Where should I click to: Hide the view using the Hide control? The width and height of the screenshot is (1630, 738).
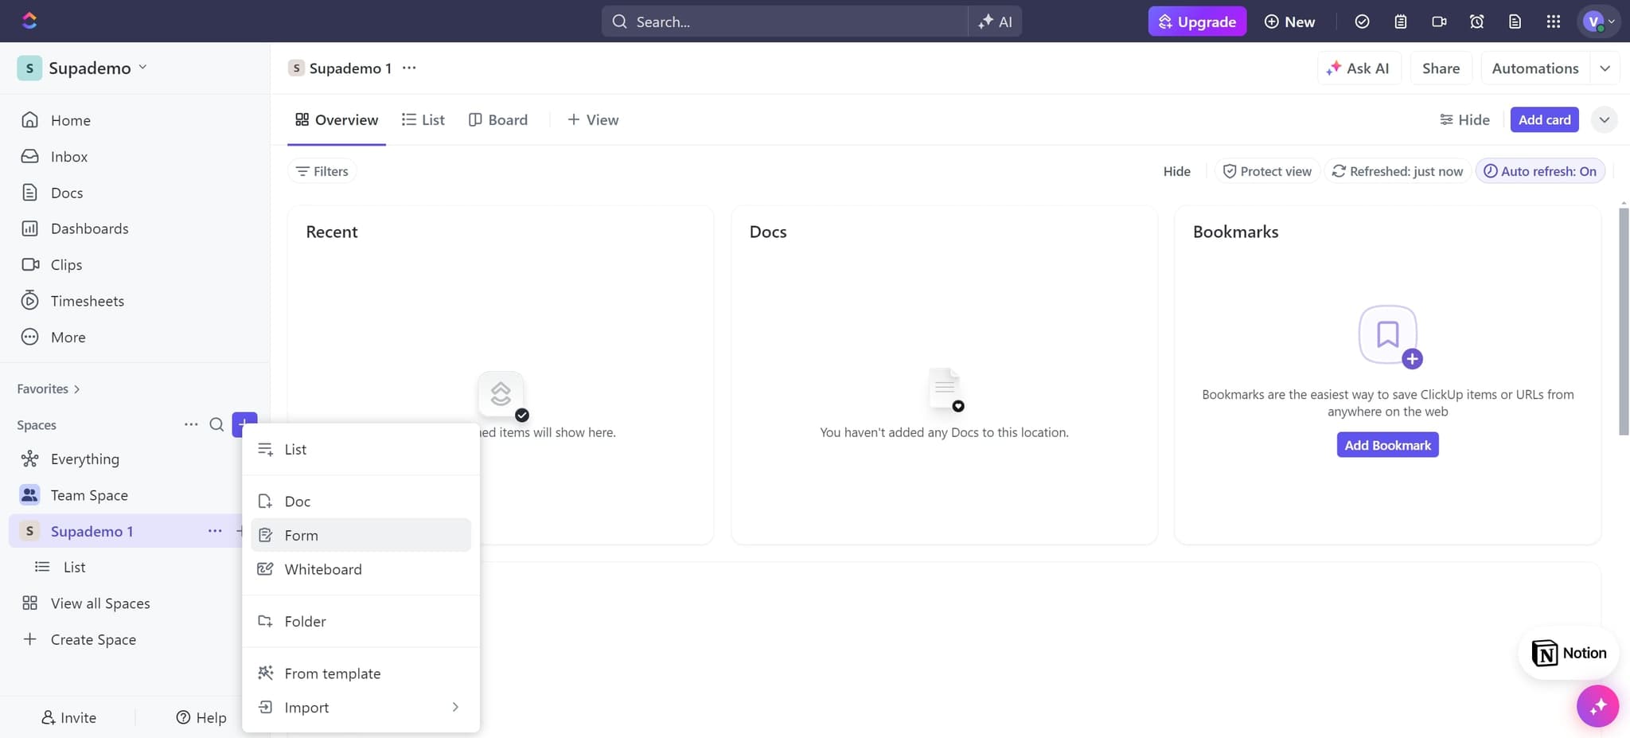coord(1177,171)
